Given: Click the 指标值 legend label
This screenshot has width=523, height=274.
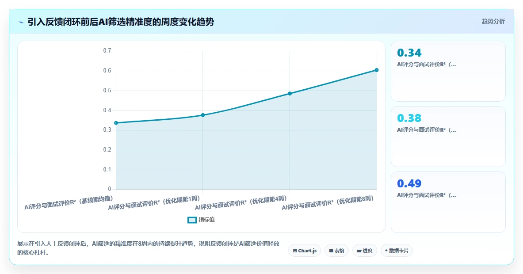Looking at the screenshot, I should pos(207,220).
